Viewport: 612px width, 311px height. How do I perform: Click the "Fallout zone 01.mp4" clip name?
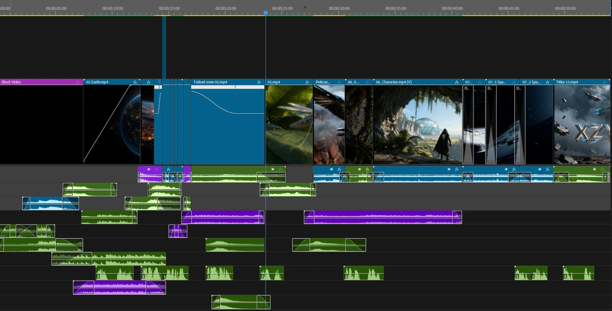click(210, 82)
